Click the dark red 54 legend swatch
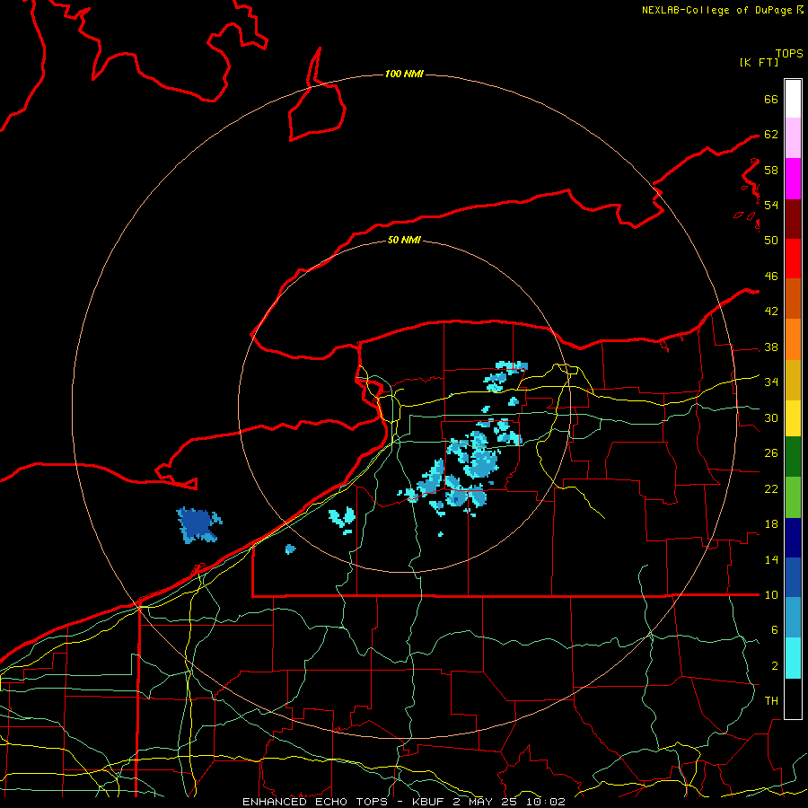 pos(793,218)
